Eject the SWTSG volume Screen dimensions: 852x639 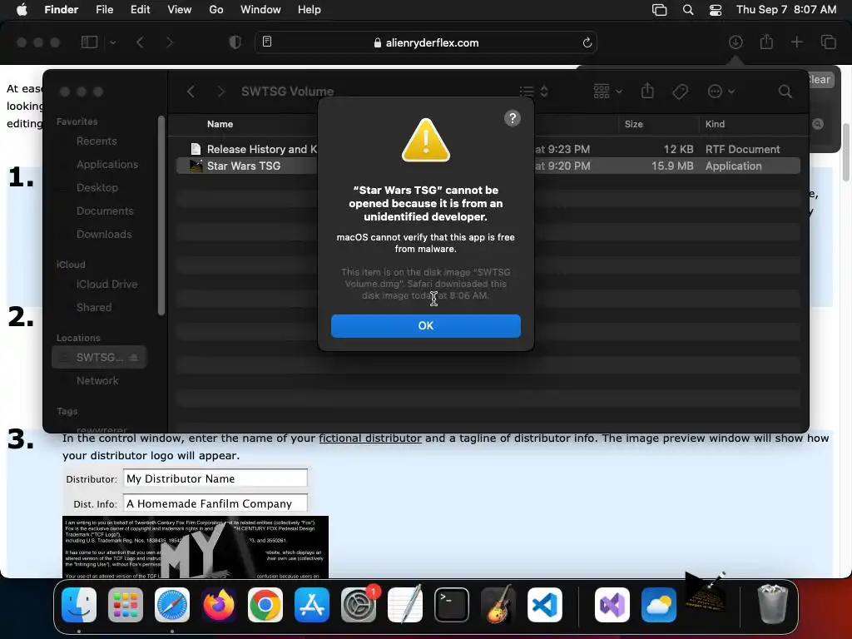pyautogui.click(x=134, y=357)
